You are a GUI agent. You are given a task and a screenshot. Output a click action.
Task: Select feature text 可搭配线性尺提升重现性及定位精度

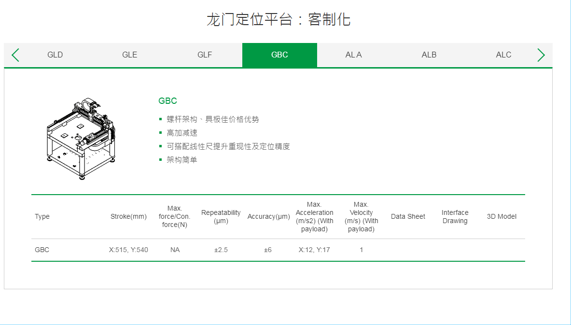coord(228,146)
